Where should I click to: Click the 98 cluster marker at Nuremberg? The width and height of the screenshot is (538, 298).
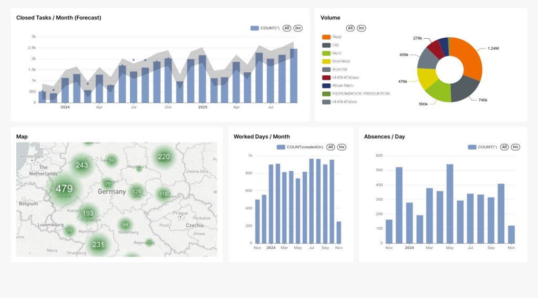[x=125, y=225]
